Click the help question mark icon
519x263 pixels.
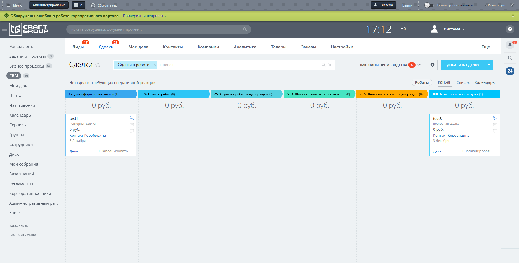[x=510, y=29]
